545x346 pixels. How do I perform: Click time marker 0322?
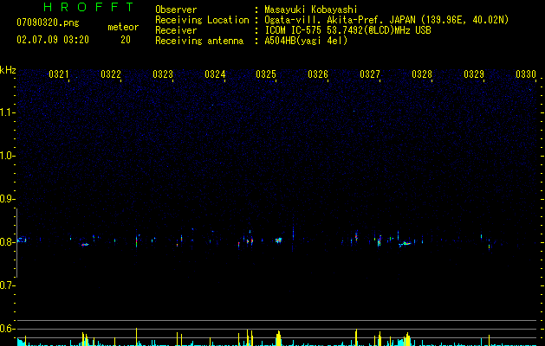coord(111,74)
